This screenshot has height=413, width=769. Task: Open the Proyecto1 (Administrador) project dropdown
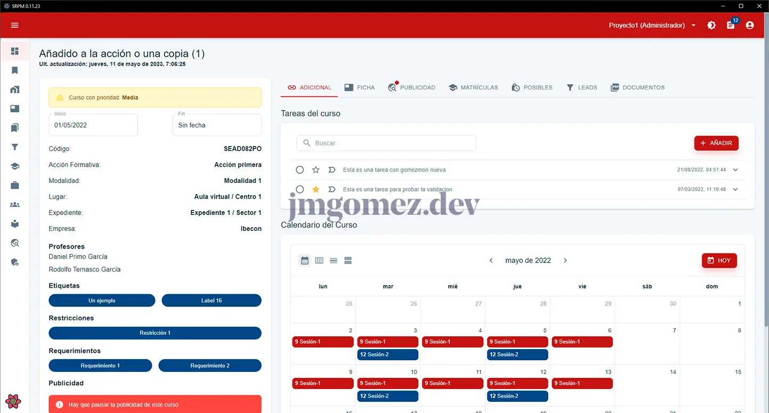(652, 26)
